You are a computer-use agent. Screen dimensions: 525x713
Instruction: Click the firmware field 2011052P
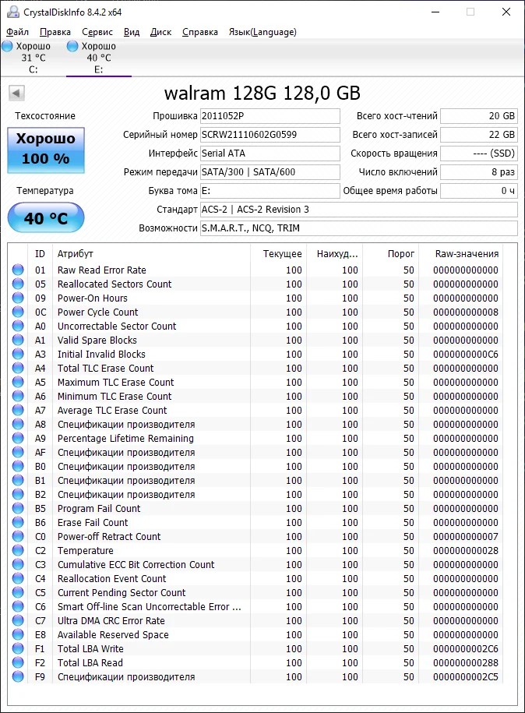pos(270,116)
